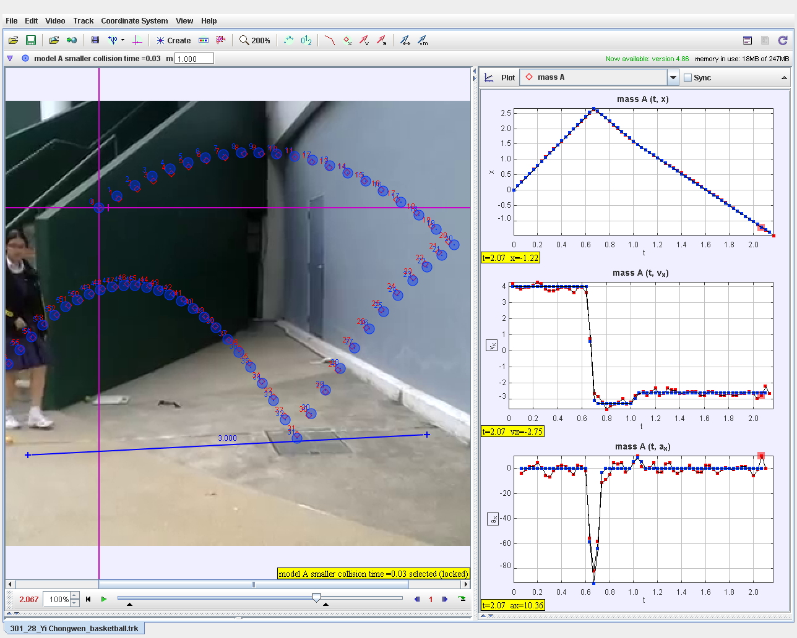
Task: Show the coordinate axes tool
Action: 137,40
